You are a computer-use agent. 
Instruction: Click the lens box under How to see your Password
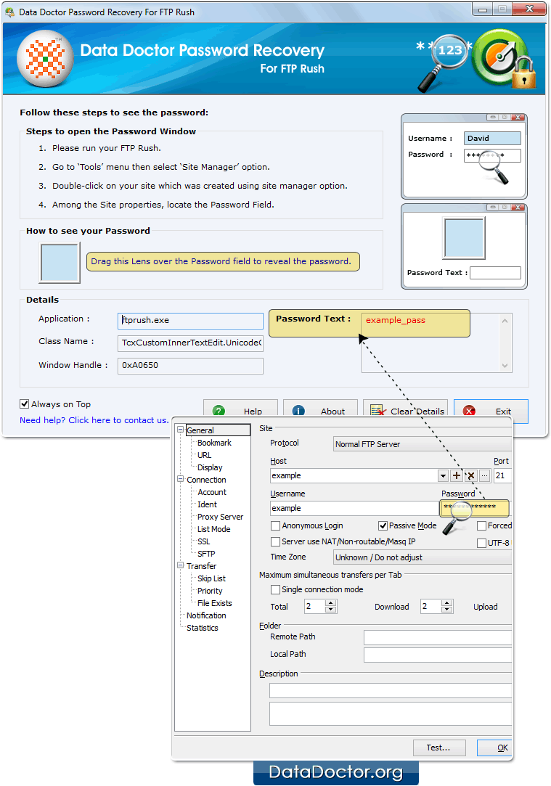(x=60, y=263)
